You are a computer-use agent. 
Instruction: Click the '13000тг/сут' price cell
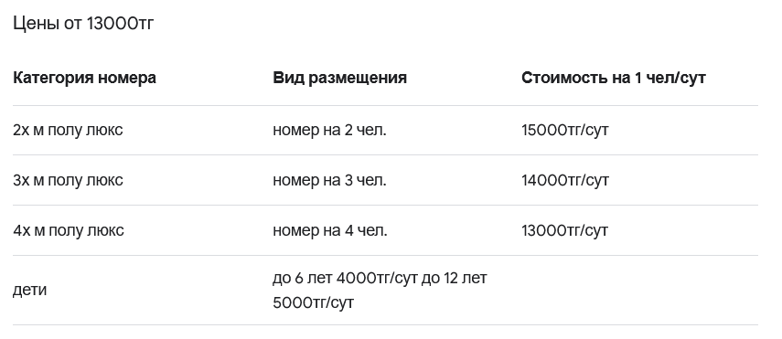tap(565, 230)
